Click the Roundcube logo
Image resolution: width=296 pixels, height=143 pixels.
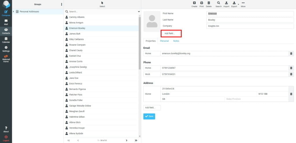[6, 5]
